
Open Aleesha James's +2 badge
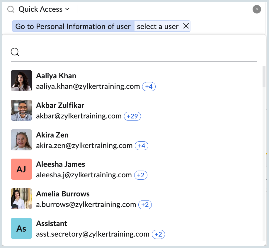(141, 175)
